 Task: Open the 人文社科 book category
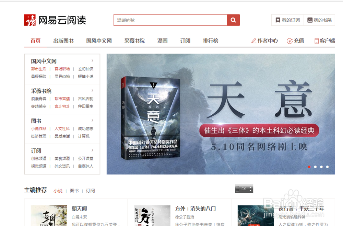pos(62,128)
